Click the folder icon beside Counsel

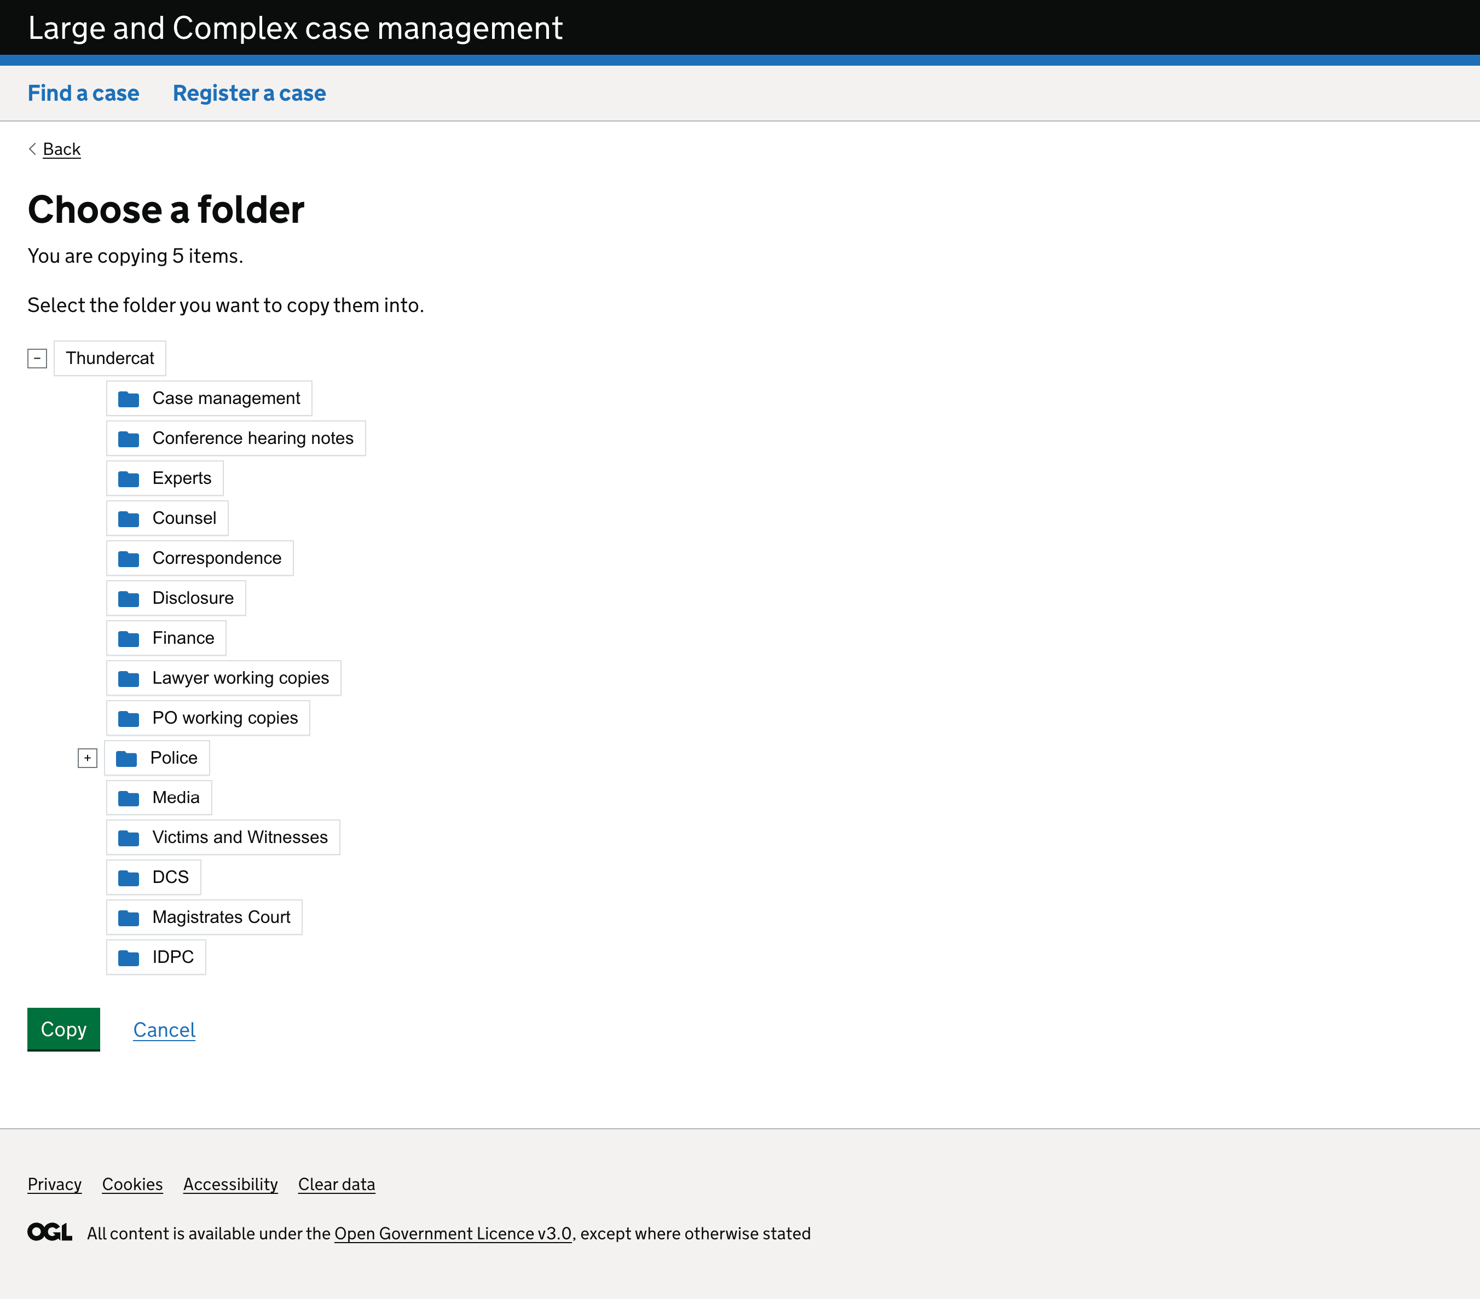(128, 518)
